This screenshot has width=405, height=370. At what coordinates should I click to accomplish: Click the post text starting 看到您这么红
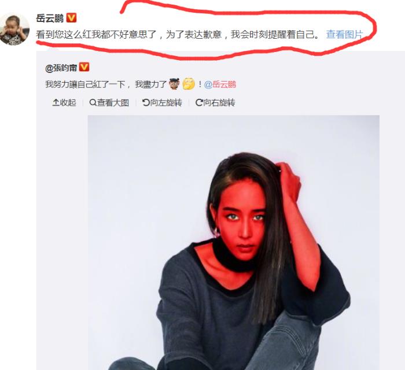[179, 34]
